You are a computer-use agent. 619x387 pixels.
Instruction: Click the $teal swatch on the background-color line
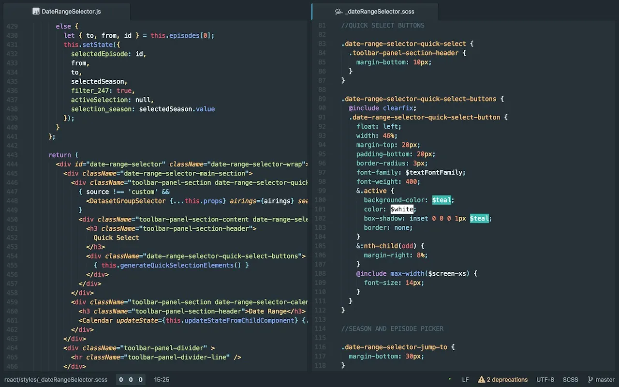coord(442,200)
